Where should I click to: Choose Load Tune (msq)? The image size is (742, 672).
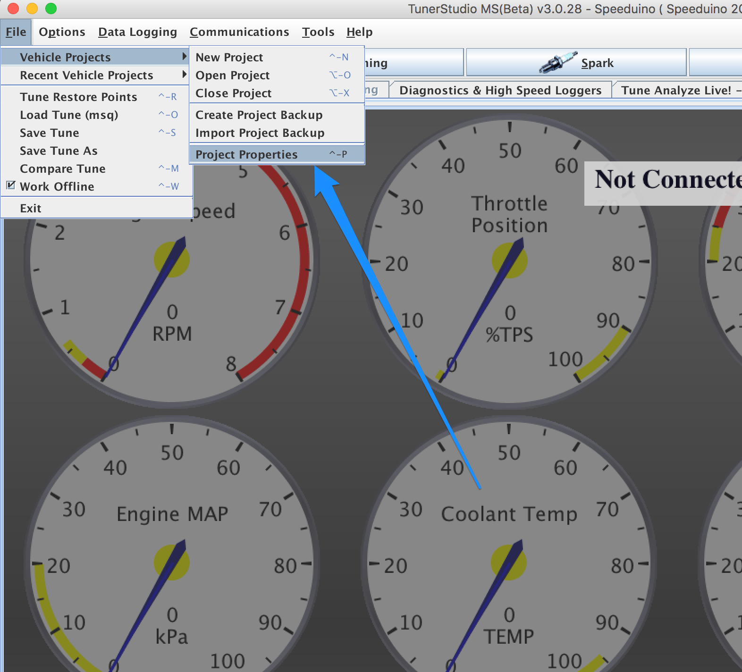click(96, 115)
